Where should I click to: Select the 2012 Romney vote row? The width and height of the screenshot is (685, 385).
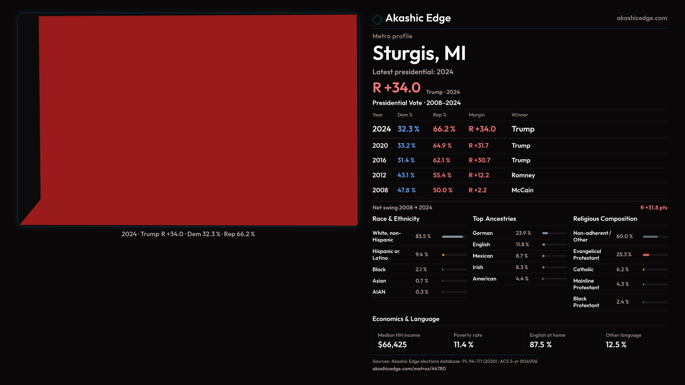click(519, 175)
